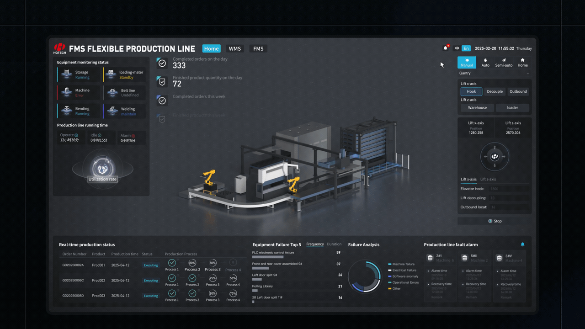Click the Bending equipment icon
Screen dimensions: 585x329
(x=67, y=111)
